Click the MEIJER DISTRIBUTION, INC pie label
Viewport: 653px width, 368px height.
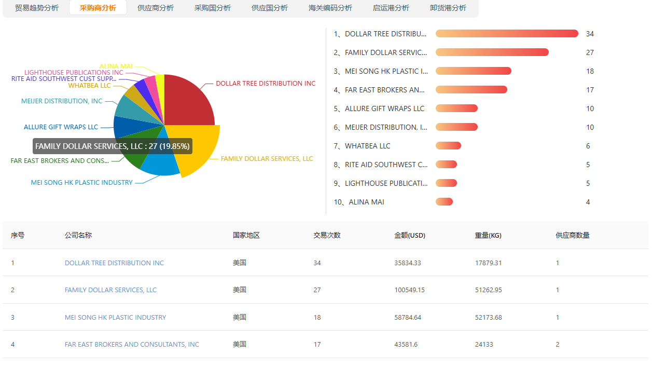(62, 101)
